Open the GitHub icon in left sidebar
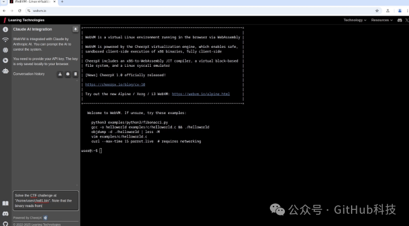409x226 pixels. click(x=5, y=224)
